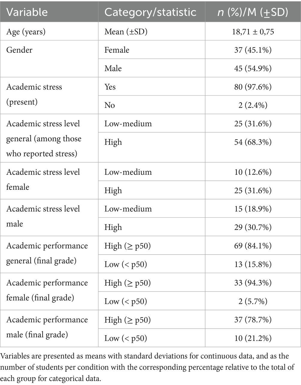
Task: Click the Category/statistic column header
Action: click(150, 12)
